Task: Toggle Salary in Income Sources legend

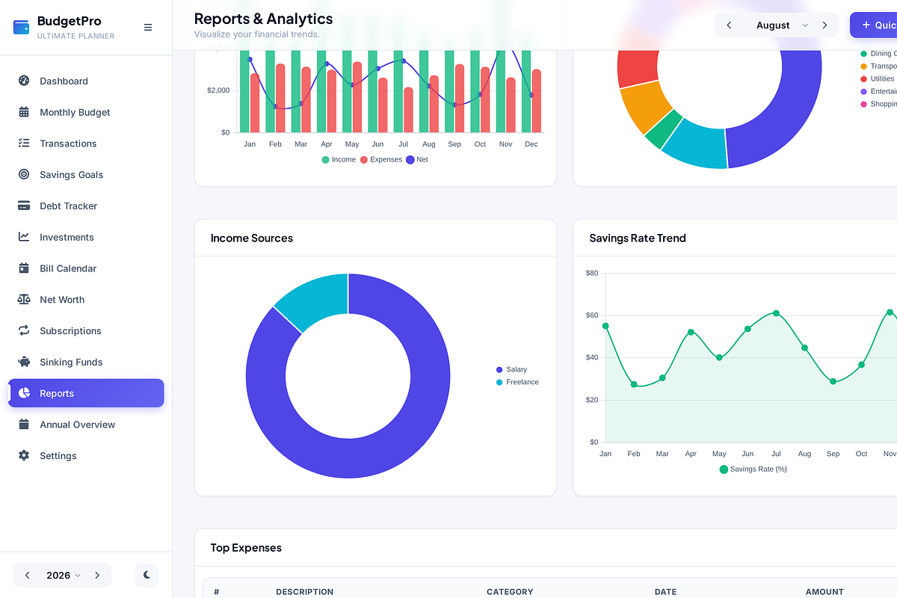Action: pyautogui.click(x=511, y=369)
